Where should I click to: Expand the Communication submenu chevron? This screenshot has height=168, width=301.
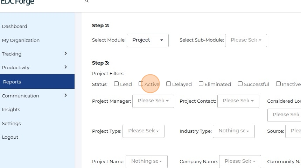coord(65,95)
